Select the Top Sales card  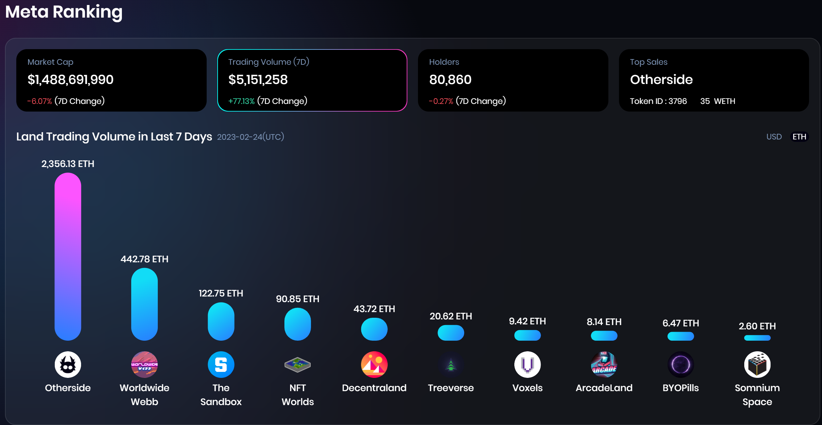coord(714,80)
